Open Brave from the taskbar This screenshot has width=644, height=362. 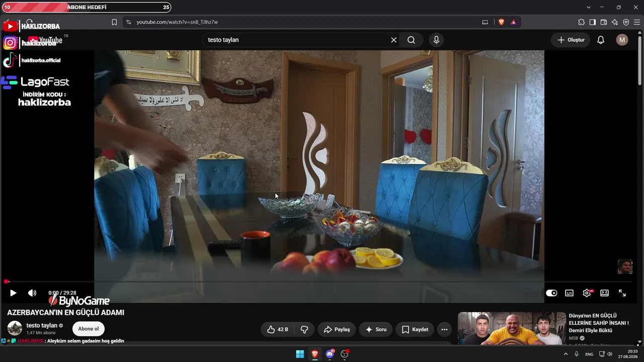click(315, 354)
